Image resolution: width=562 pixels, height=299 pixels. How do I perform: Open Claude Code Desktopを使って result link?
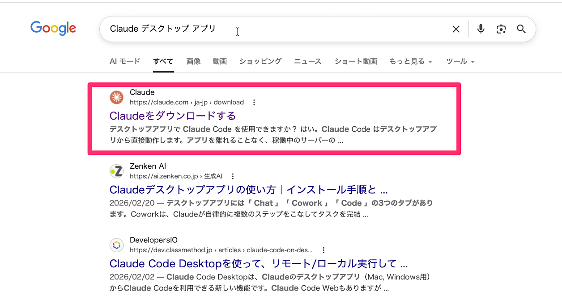coord(258,263)
